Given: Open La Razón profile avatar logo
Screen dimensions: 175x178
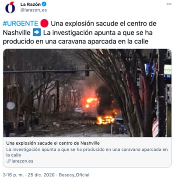Looking at the screenshot, I should (x=10, y=7).
